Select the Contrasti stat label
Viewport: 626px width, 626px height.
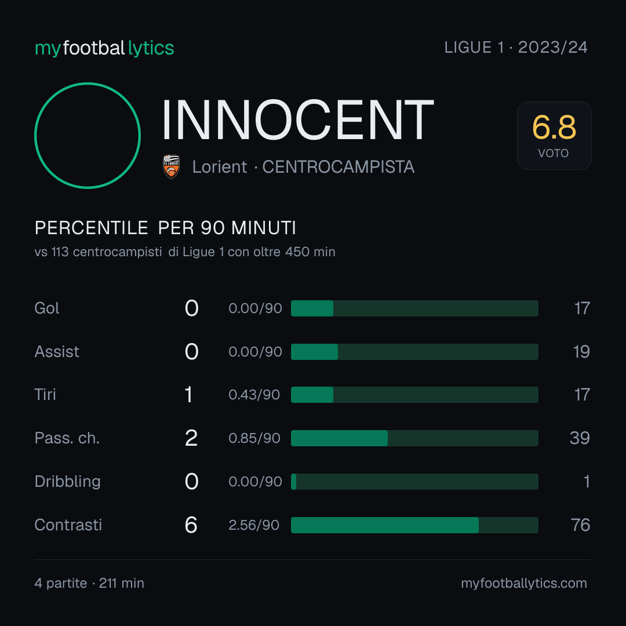click(68, 525)
